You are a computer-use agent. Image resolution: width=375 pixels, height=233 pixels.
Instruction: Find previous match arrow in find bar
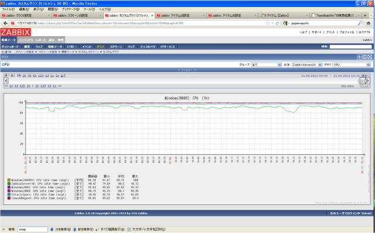[74, 229]
